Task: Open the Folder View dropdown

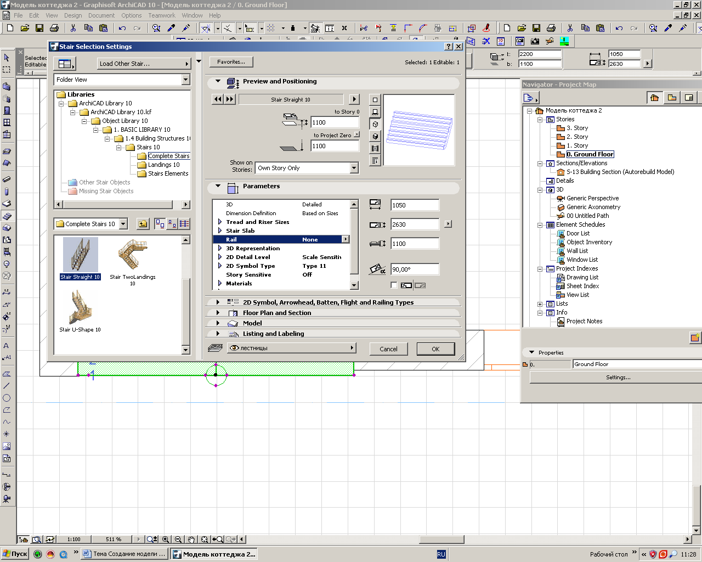Action: (x=185, y=80)
